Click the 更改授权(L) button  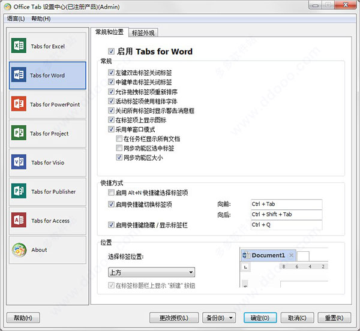click(174, 318)
